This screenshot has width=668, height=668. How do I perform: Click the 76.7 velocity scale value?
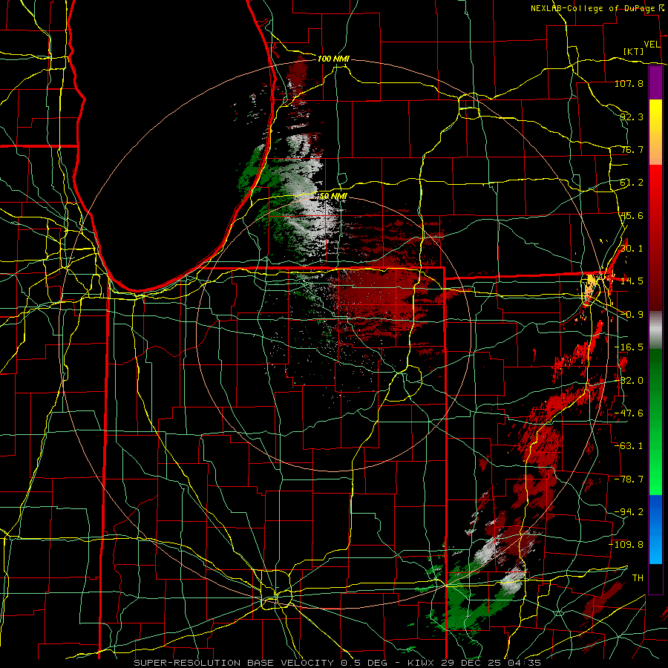click(x=632, y=149)
